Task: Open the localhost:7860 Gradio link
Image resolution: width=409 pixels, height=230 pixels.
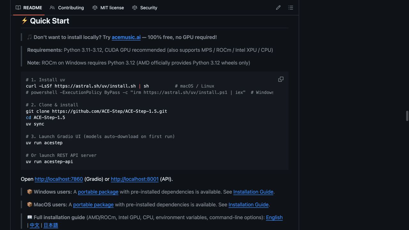Action: (59, 179)
